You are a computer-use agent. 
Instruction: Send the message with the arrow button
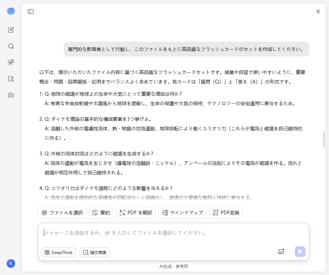[x=300, y=252]
